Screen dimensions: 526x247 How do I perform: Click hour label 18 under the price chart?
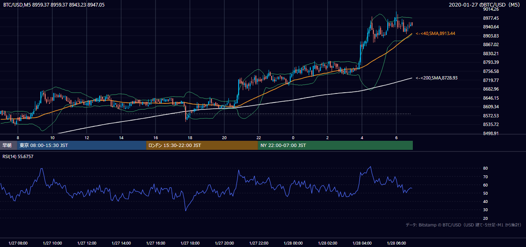(190, 137)
